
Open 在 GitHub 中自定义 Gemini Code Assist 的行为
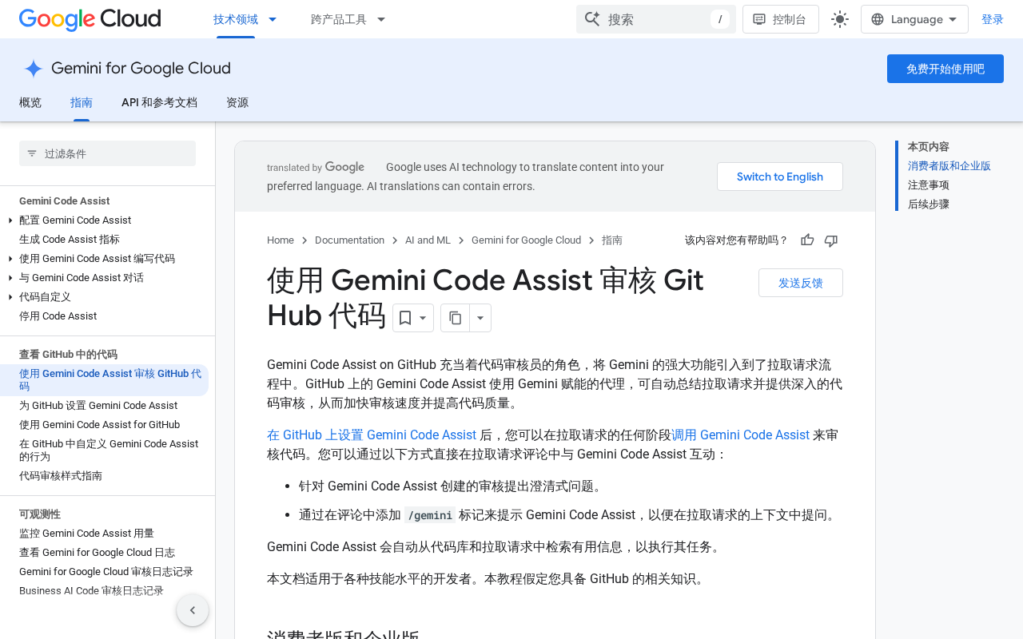pos(109,450)
